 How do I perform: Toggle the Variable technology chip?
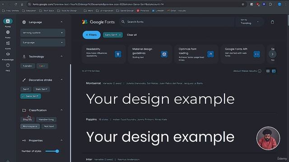click(x=28, y=66)
